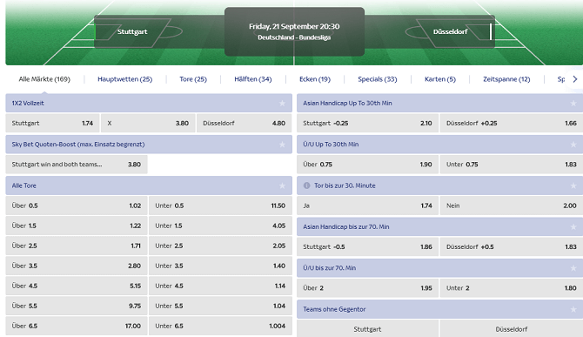Select the Alle Märkte (169) tab
583x337 pixels.
click(x=44, y=79)
